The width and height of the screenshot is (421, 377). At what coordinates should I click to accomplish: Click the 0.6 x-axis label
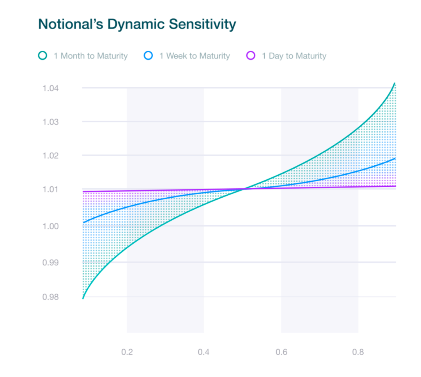[x=281, y=352]
